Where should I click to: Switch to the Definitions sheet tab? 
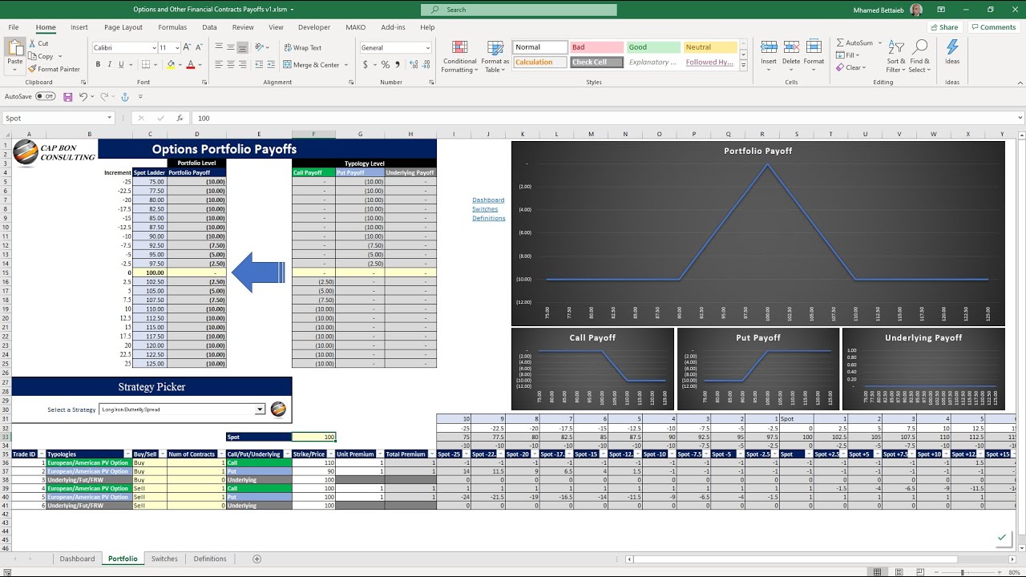click(210, 559)
